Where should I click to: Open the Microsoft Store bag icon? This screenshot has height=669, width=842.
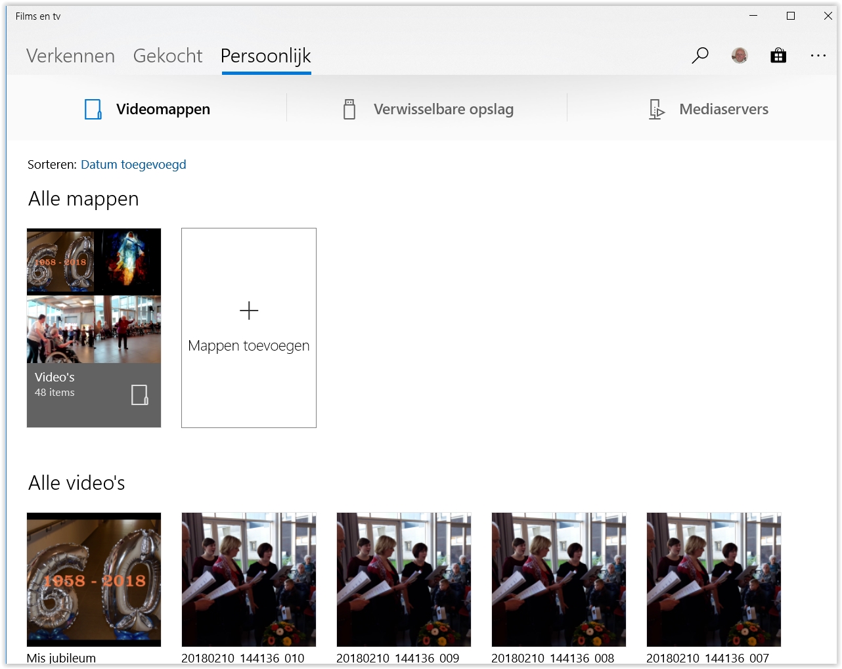(778, 56)
